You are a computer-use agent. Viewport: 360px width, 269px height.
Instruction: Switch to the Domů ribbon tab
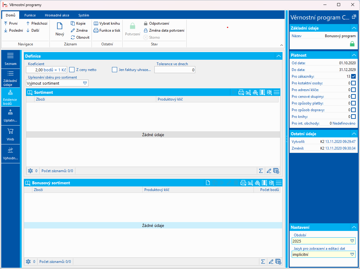11,15
